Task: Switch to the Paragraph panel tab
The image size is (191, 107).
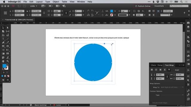Action: [160, 65]
